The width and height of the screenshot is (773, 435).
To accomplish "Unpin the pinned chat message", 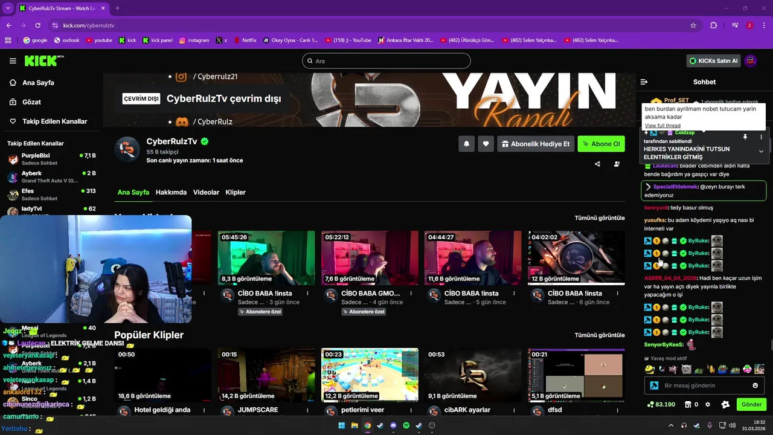I will point(745,137).
